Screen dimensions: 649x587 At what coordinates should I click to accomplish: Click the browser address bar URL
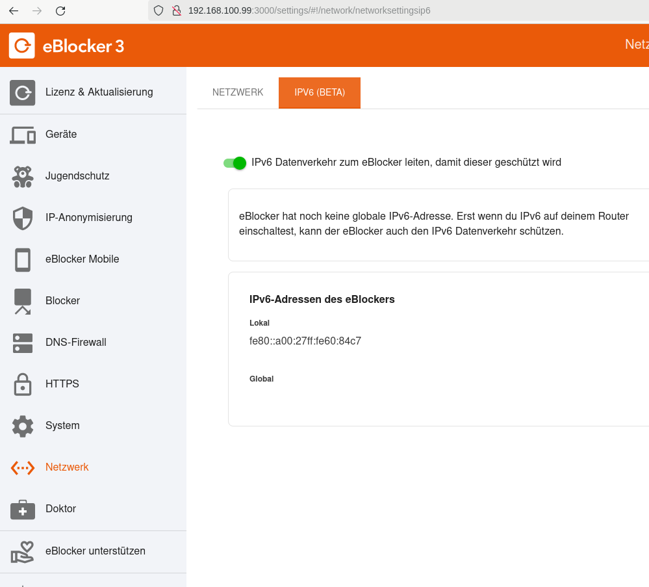[309, 11]
